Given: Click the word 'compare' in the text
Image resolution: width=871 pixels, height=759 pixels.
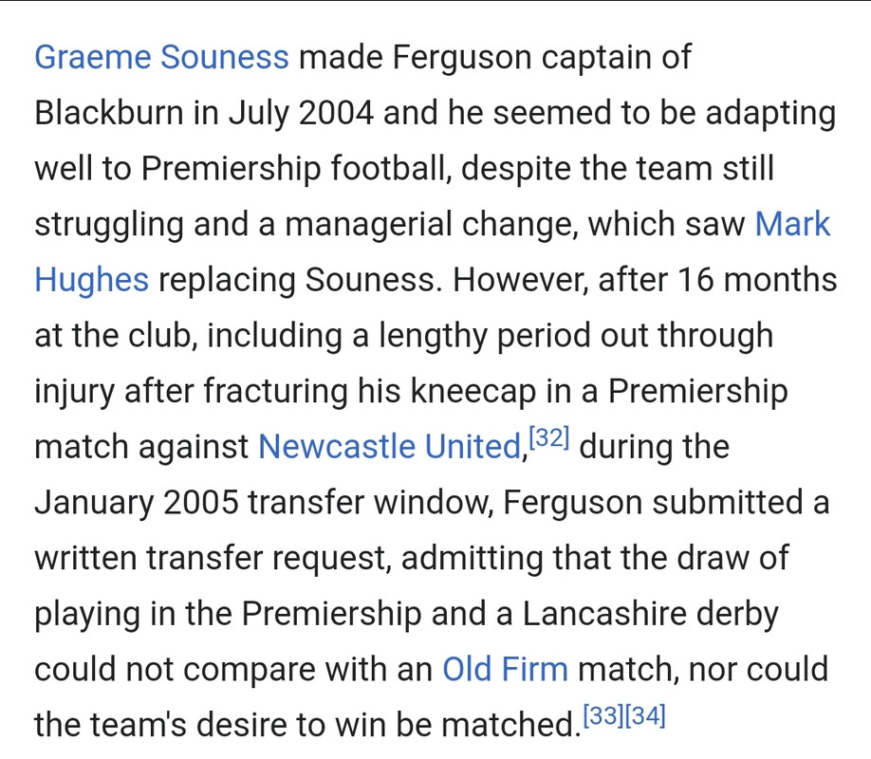Looking at the screenshot, I should (250, 669).
